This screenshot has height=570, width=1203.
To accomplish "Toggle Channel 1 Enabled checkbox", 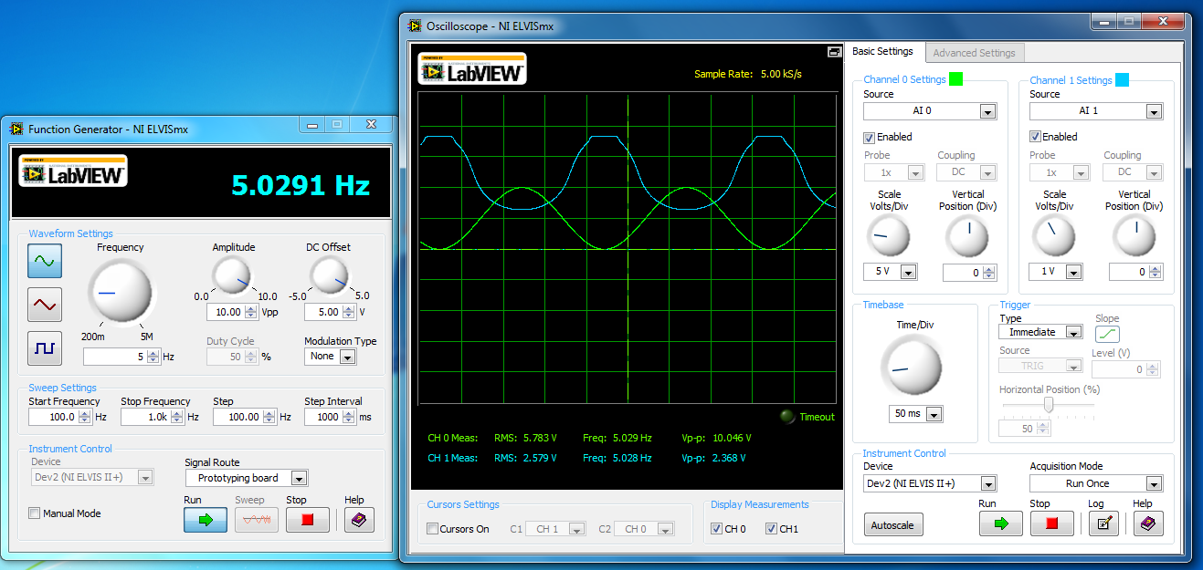I will [1036, 137].
